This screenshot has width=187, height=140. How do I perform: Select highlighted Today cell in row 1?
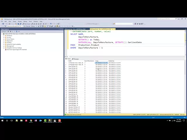click(101, 63)
